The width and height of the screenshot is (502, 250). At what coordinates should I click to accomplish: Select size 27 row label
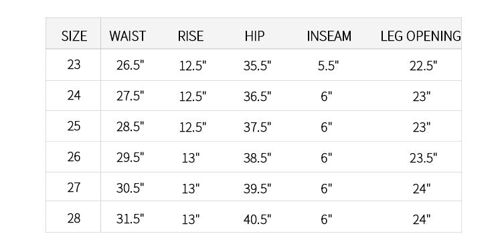pyautogui.click(x=74, y=187)
